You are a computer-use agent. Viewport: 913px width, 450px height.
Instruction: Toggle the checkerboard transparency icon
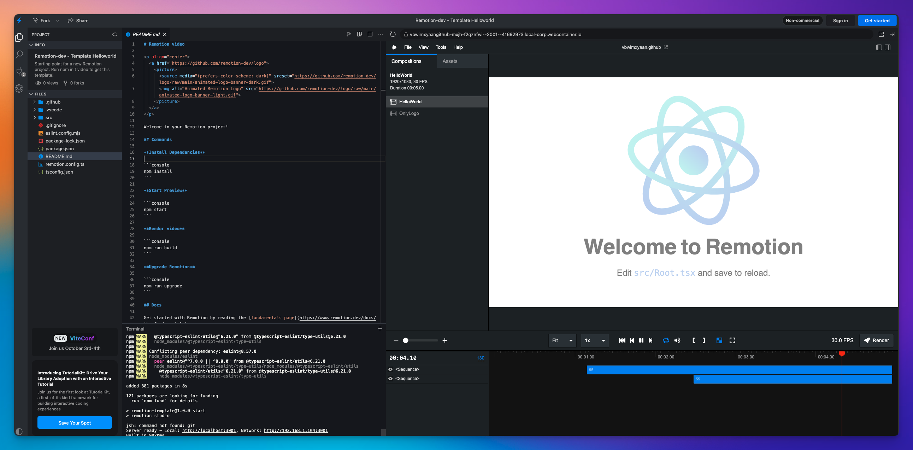(719, 340)
